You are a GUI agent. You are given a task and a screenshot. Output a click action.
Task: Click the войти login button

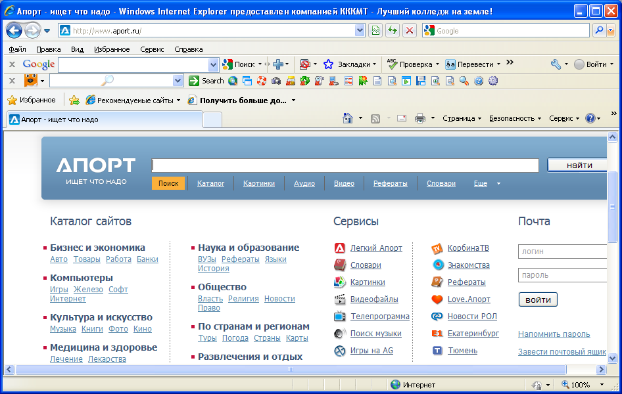[x=538, y=299]
